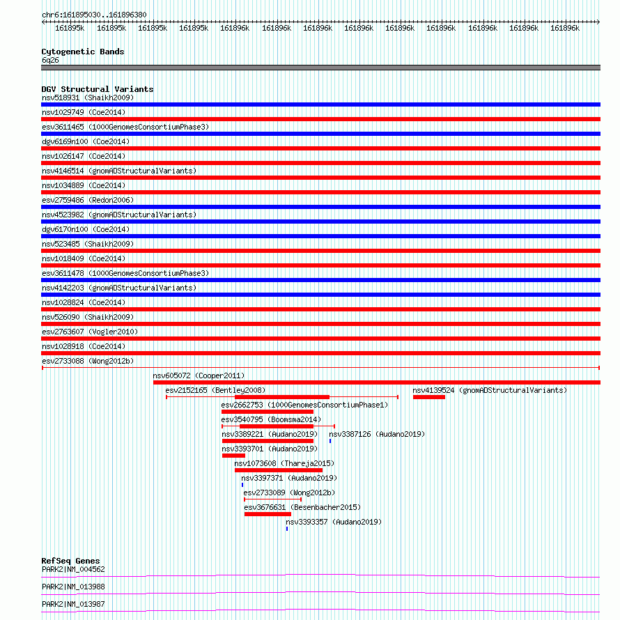Select esv2662753 1000GenomesConsortiumPhase1 label
The height and width of the screenshot is (620, 620).
pos(304,405)
